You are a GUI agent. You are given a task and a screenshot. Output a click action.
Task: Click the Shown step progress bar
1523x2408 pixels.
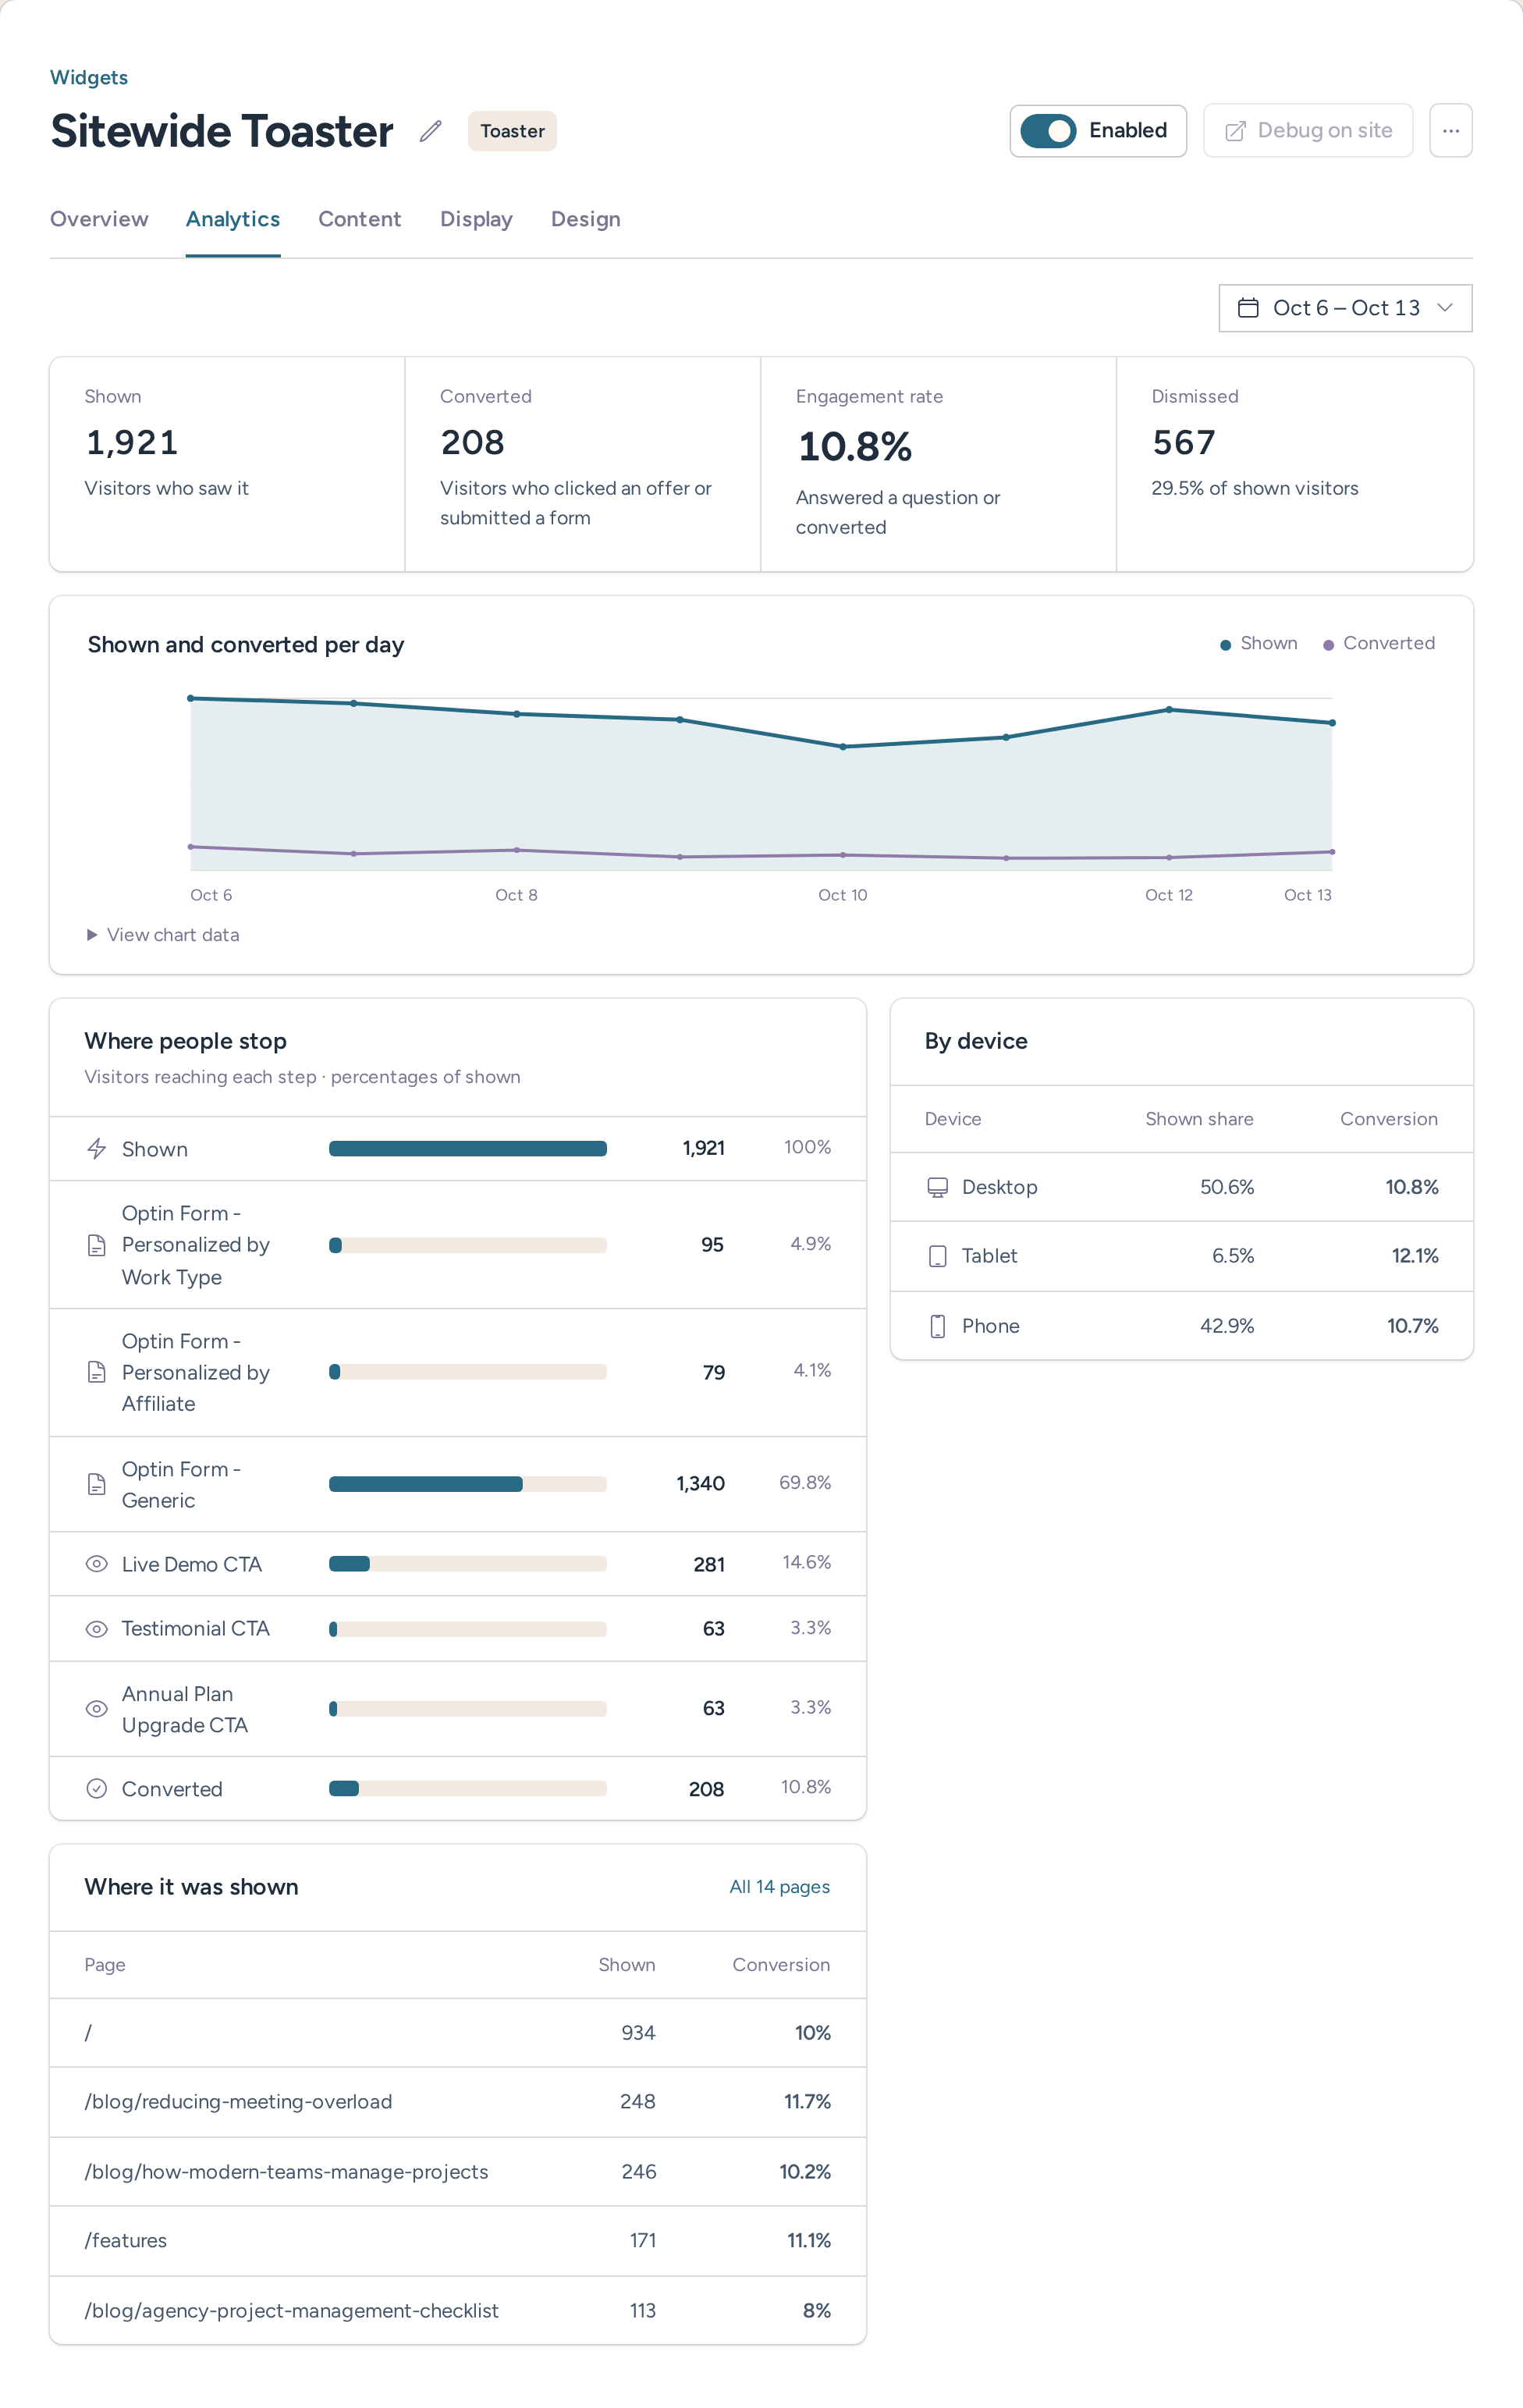[468, 1148]
